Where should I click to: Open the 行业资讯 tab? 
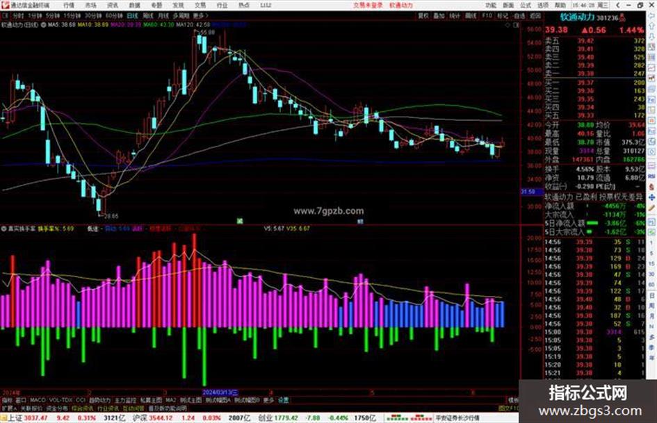point(108,408)
